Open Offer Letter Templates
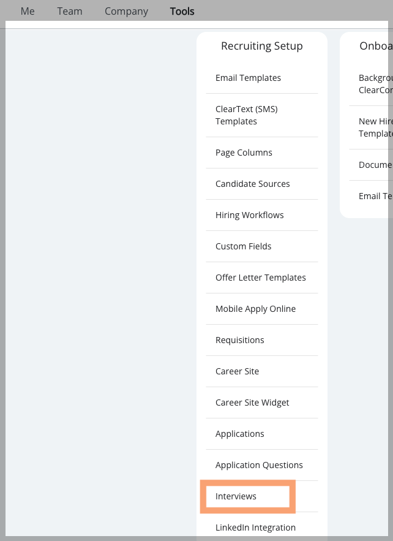 click(x=260, y=278)
